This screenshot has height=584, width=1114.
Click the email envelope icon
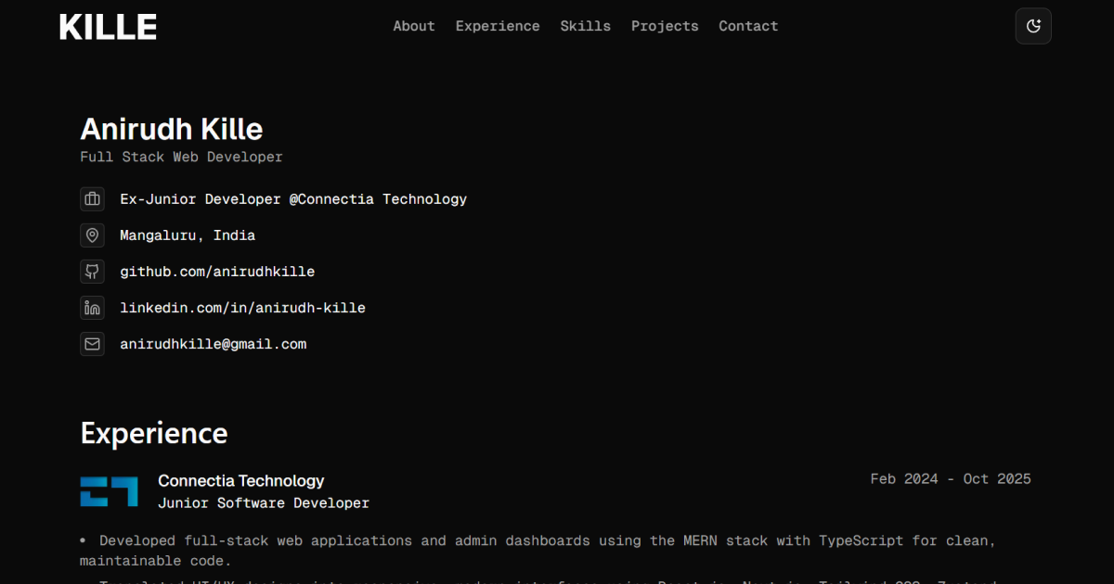tap(92, 343)
